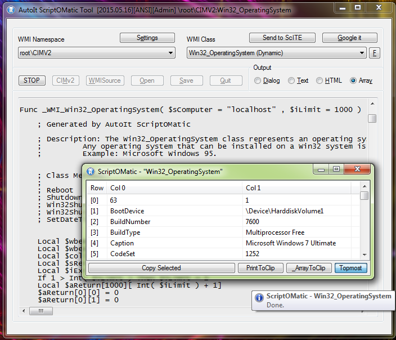Click the info icon in Done notification
The image size is (396, 340).
(x=259, y=298)
